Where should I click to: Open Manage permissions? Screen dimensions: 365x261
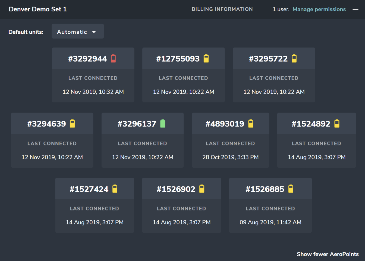pos(319,9)
